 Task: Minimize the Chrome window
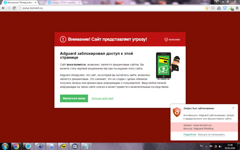click(223, 2)
